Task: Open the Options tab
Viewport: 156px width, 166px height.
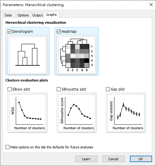Action: click(23, 15)
